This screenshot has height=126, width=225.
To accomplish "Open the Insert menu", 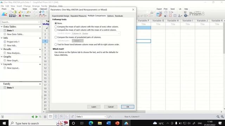I will point(19,6).
